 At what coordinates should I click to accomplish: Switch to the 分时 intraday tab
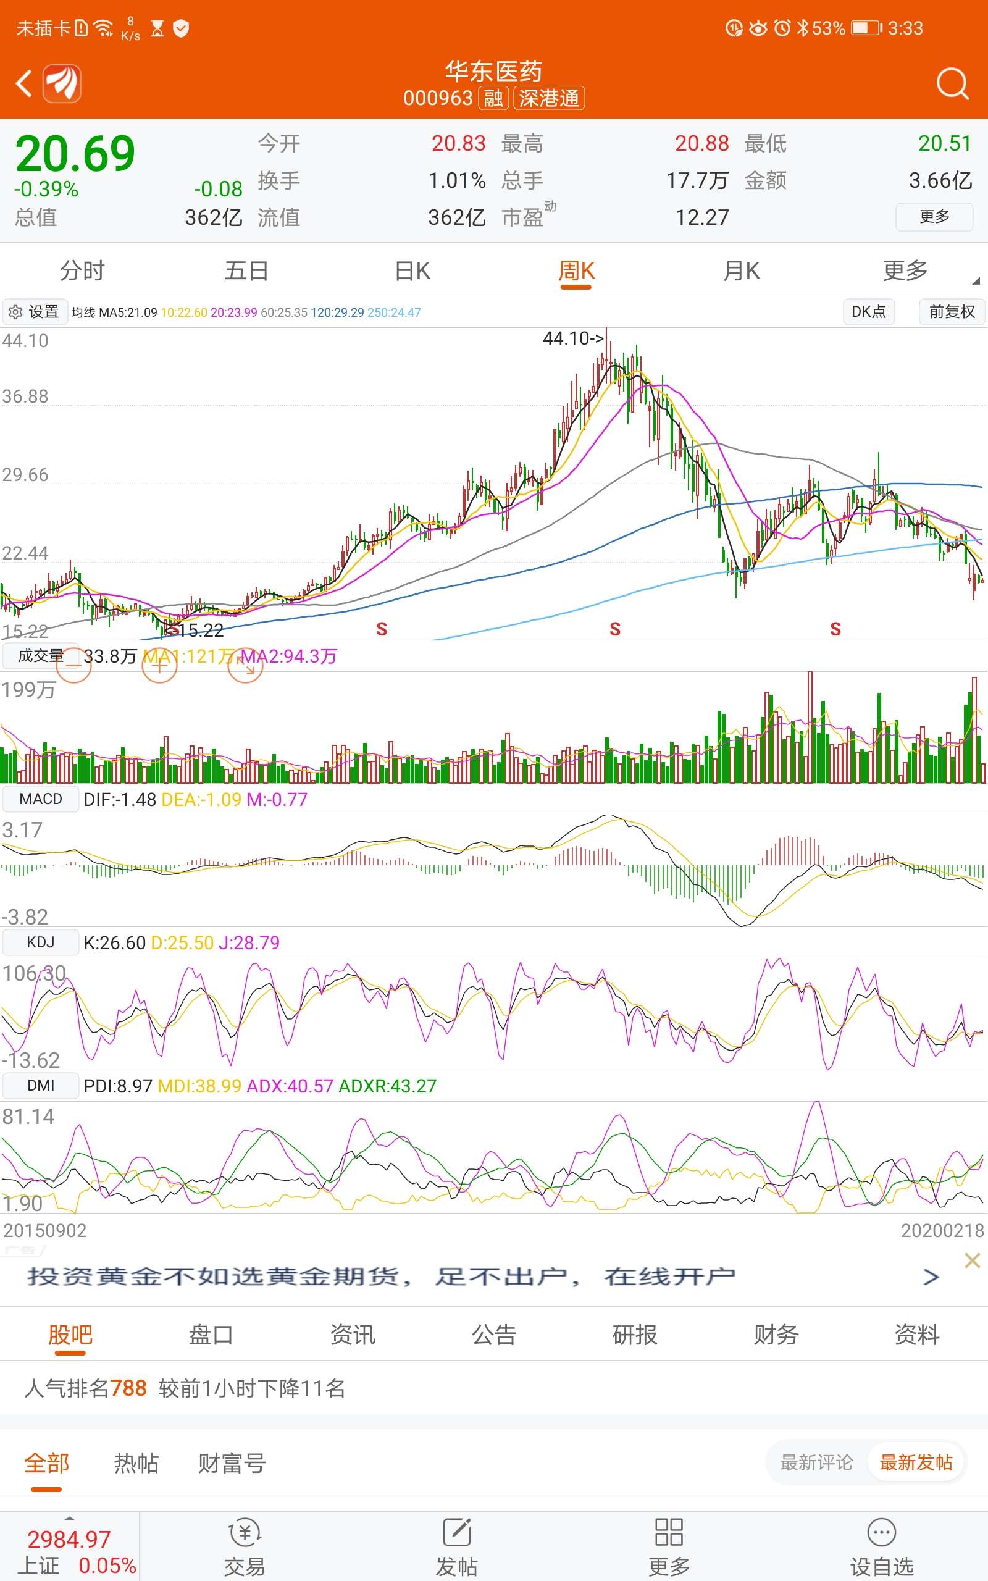coord(82,270)
